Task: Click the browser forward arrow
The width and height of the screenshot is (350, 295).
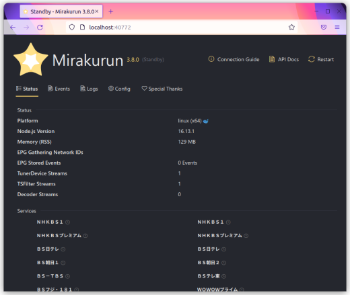Action: 26,28
